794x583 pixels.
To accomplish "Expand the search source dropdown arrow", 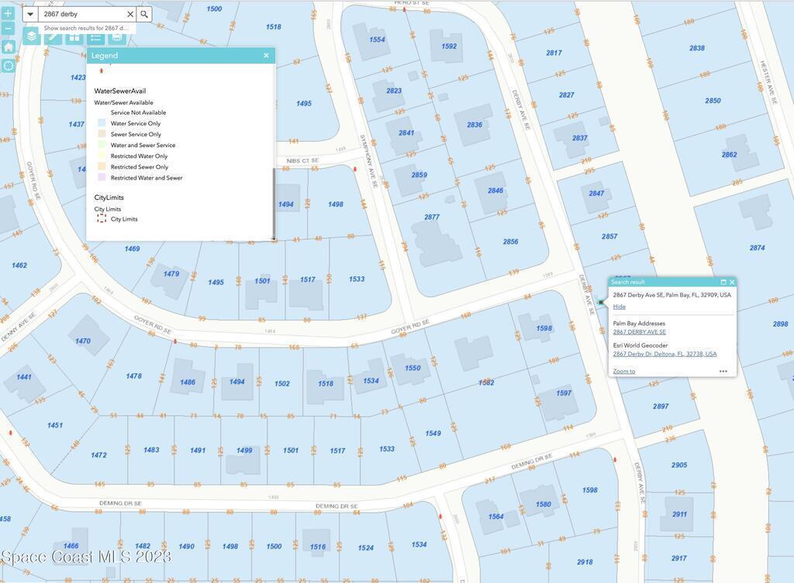I will click(x=30, y=14).
